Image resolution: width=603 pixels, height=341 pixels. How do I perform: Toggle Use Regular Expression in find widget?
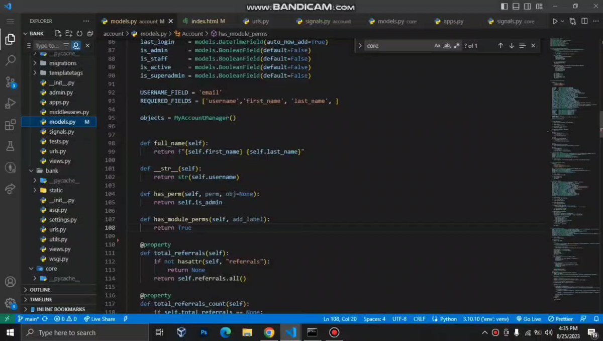tap(457, 46)
